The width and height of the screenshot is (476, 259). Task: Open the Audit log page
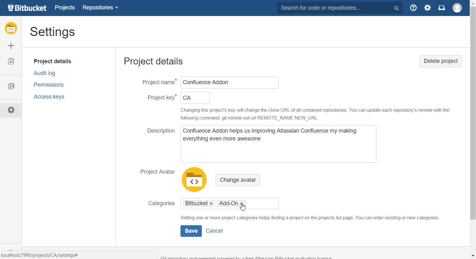[x=44, y=73]
